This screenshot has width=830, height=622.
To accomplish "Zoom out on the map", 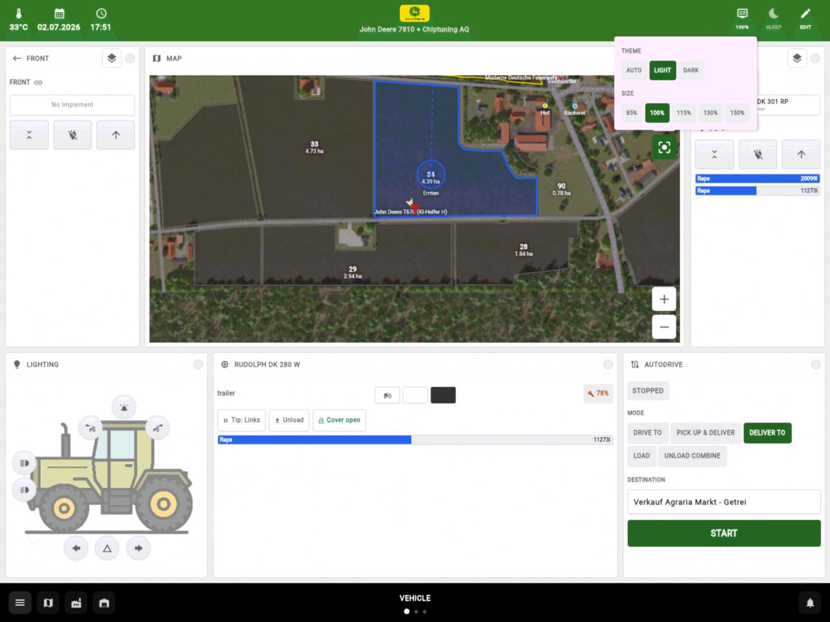I will coord(664,327).
